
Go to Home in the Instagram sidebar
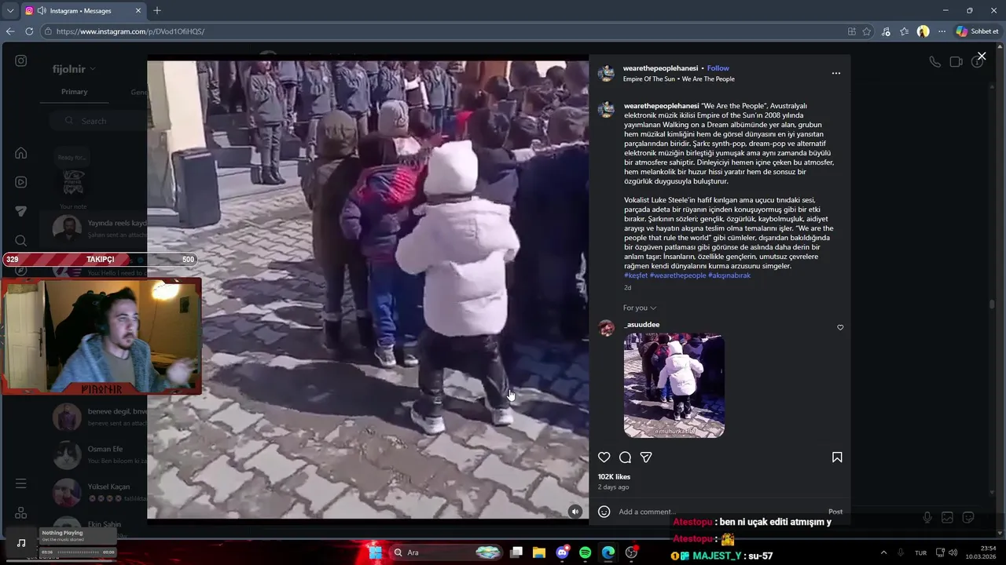point(21,153)
